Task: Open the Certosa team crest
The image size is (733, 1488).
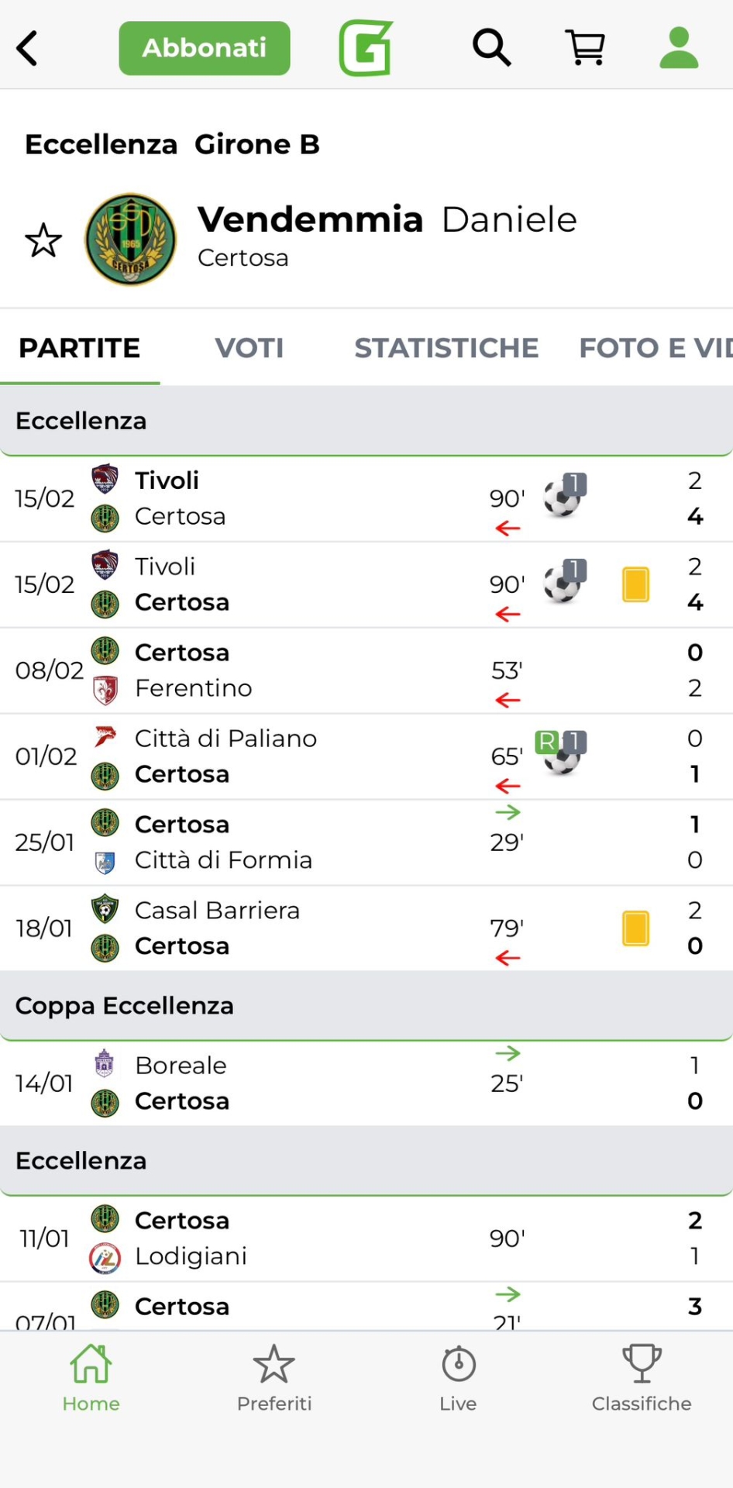Action: point(130,239)
